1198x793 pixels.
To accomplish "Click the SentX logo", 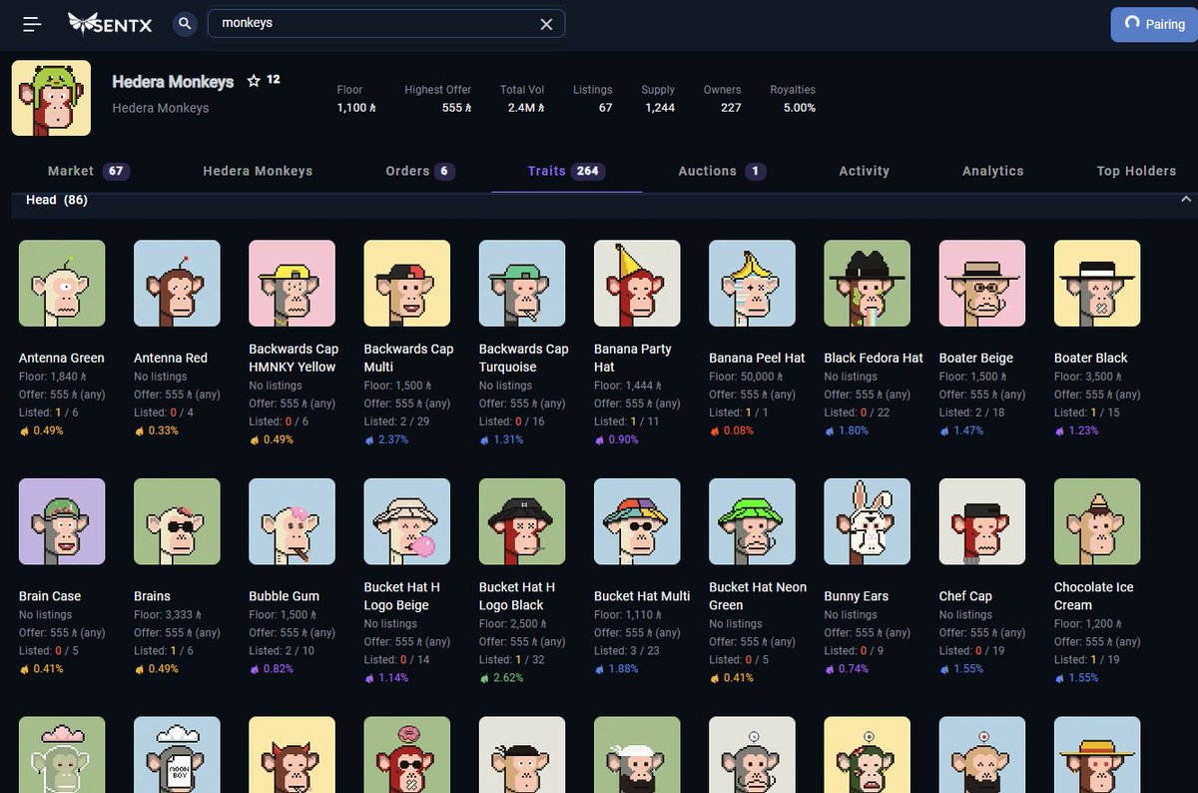I will point(110,23).
